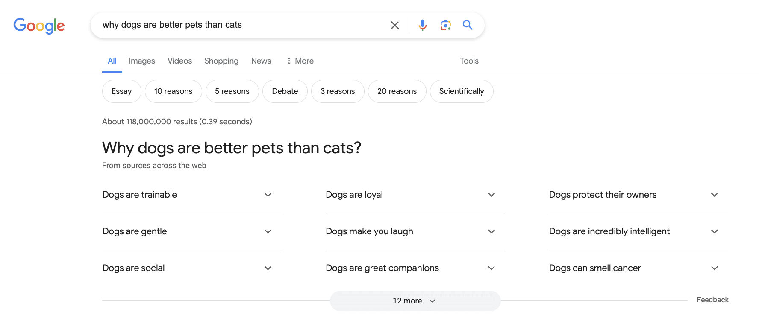The width and height of the screenshot is (759, 321).
Task: Apply the 10 reasons filter
Action: point(173,91)
